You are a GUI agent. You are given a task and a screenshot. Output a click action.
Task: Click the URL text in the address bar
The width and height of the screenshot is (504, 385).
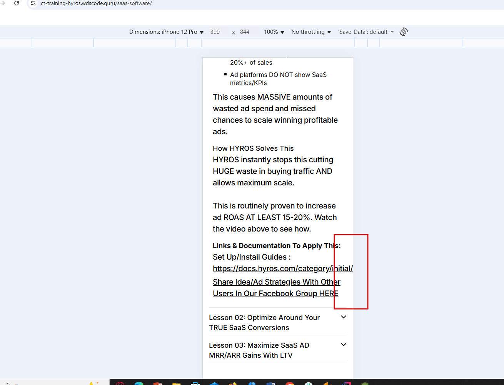(96, 3)
